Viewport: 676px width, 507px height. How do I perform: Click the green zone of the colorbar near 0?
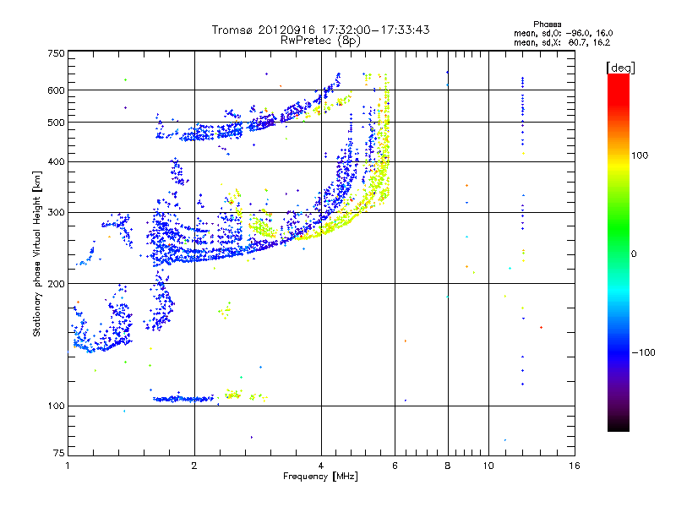(x=619, y=242)
